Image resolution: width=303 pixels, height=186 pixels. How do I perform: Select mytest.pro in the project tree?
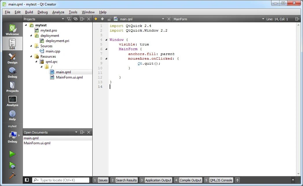[x=49, y=30]
